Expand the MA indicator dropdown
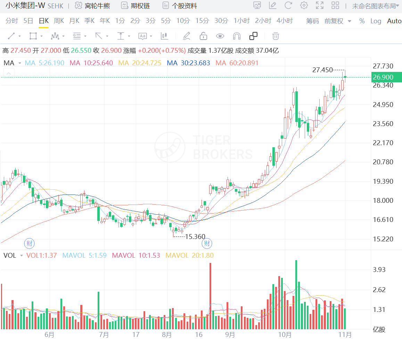Viewport: 402px width, 339px height. click(x=19, y=63)
